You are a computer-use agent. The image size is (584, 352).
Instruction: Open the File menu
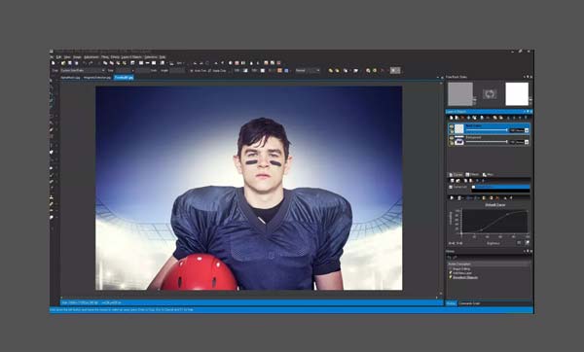(x=52, y=57)
